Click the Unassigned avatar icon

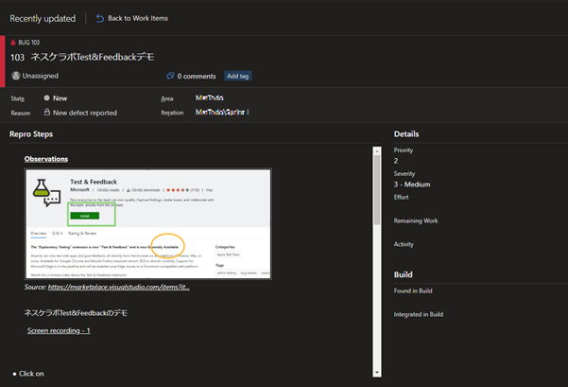click(15, 76)
